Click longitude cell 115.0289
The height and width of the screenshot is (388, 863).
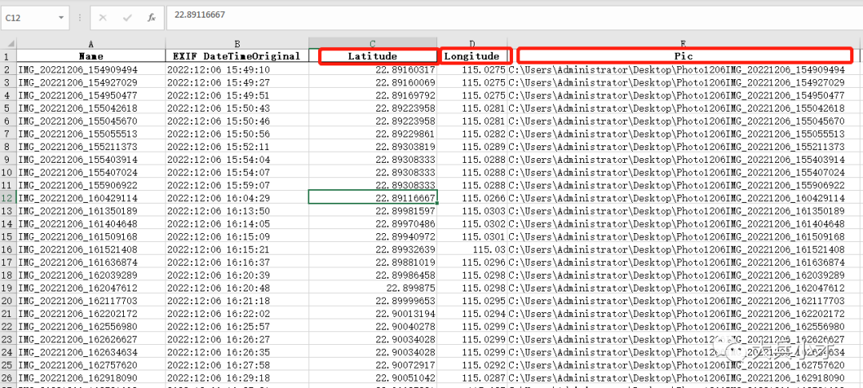point(472,146)
